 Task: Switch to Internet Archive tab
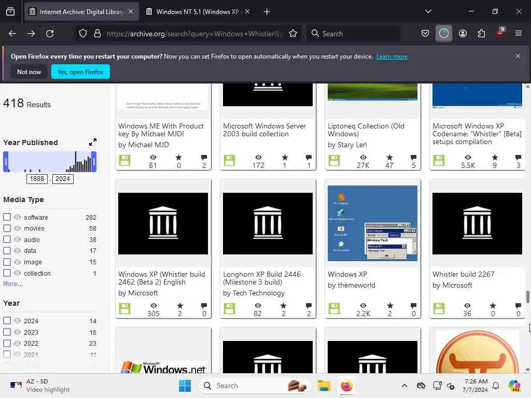tap(81, 12)
